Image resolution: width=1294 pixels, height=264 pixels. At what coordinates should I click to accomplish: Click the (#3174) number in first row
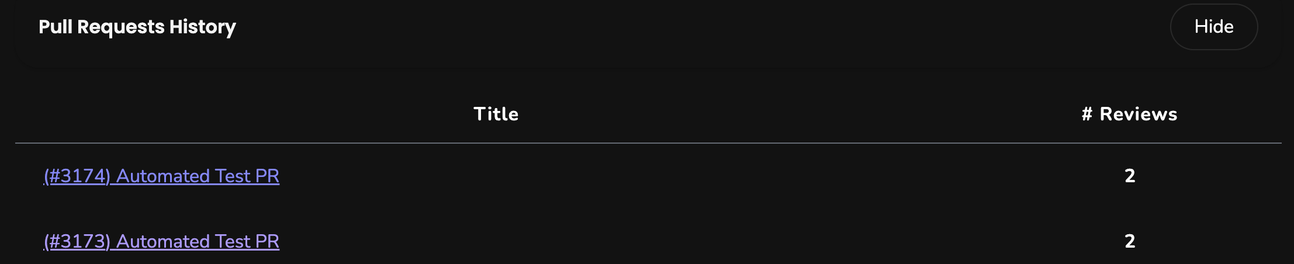pos(77,176)
